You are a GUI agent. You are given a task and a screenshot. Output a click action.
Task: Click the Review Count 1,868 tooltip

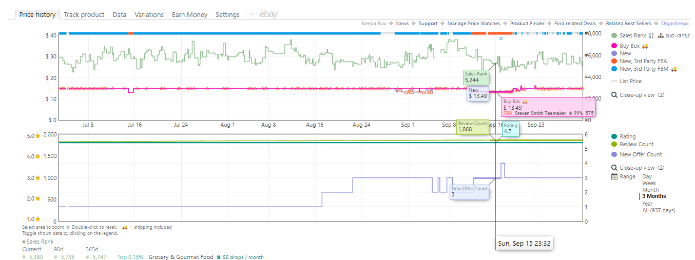click(x=473, y=127)
